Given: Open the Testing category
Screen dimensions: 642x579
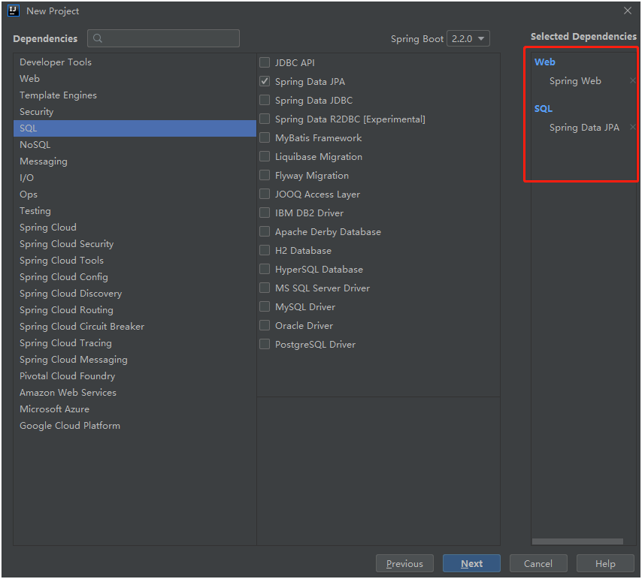Looking at the screenshot, I should [135, 211].
